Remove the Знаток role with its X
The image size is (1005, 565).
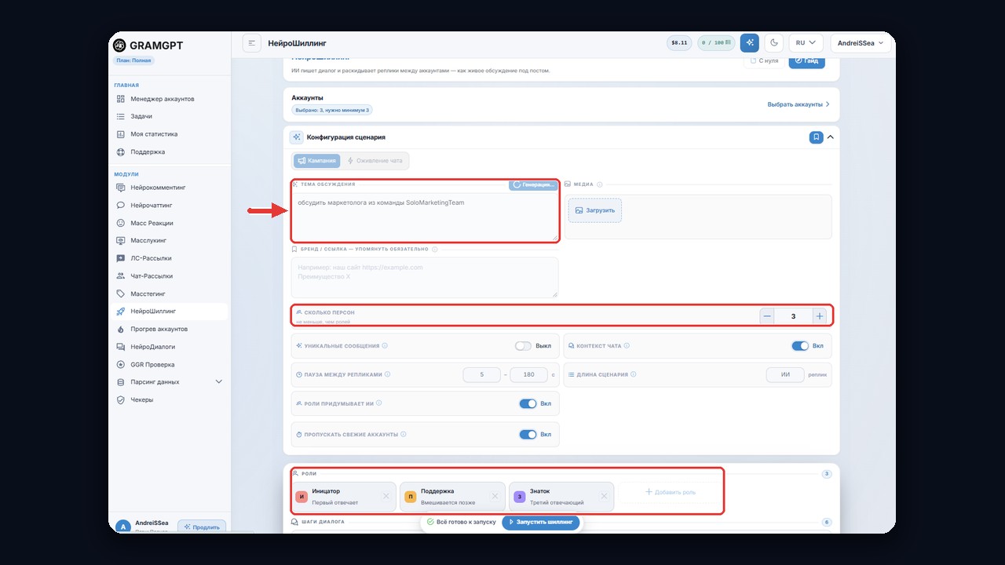point(604,496)
